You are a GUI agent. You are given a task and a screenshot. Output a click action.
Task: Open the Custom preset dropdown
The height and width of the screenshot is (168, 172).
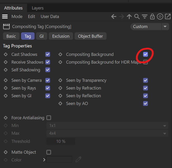[149, 27]
